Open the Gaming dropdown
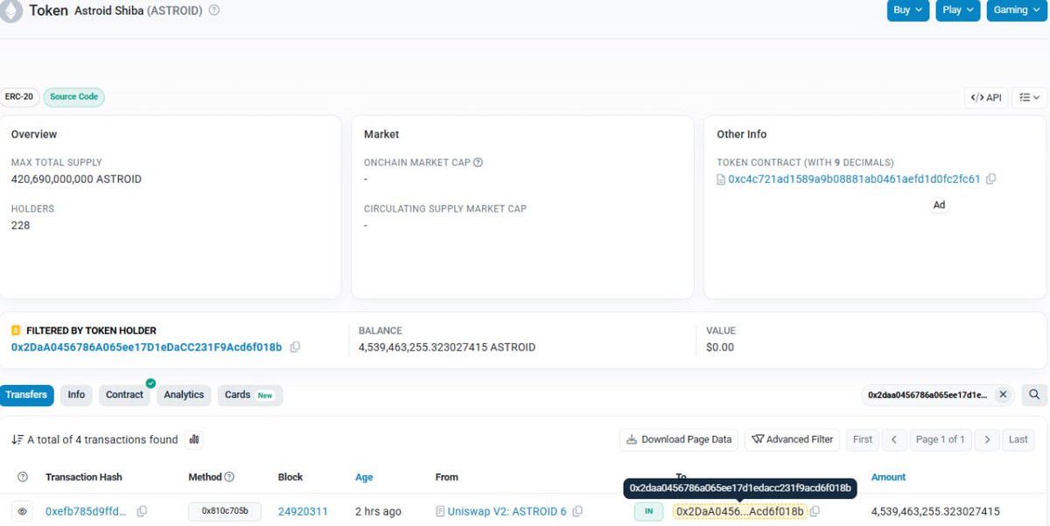The width and height of the screenshot is (1050, 526). [x=1018, y=10]
